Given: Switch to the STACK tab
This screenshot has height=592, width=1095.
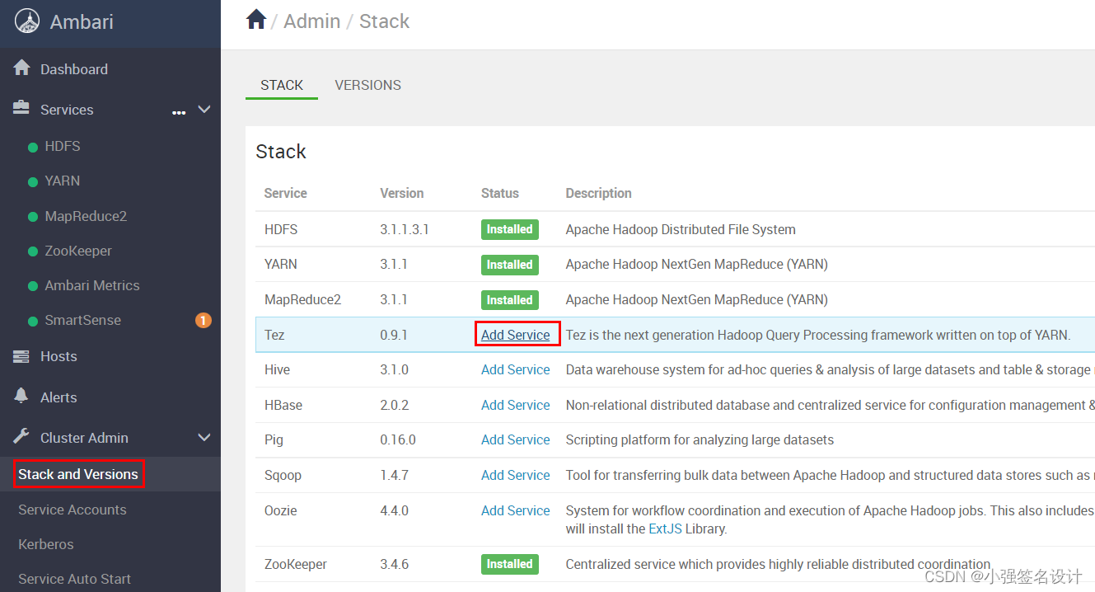Looking at the screenshot, I should [282, 85].
